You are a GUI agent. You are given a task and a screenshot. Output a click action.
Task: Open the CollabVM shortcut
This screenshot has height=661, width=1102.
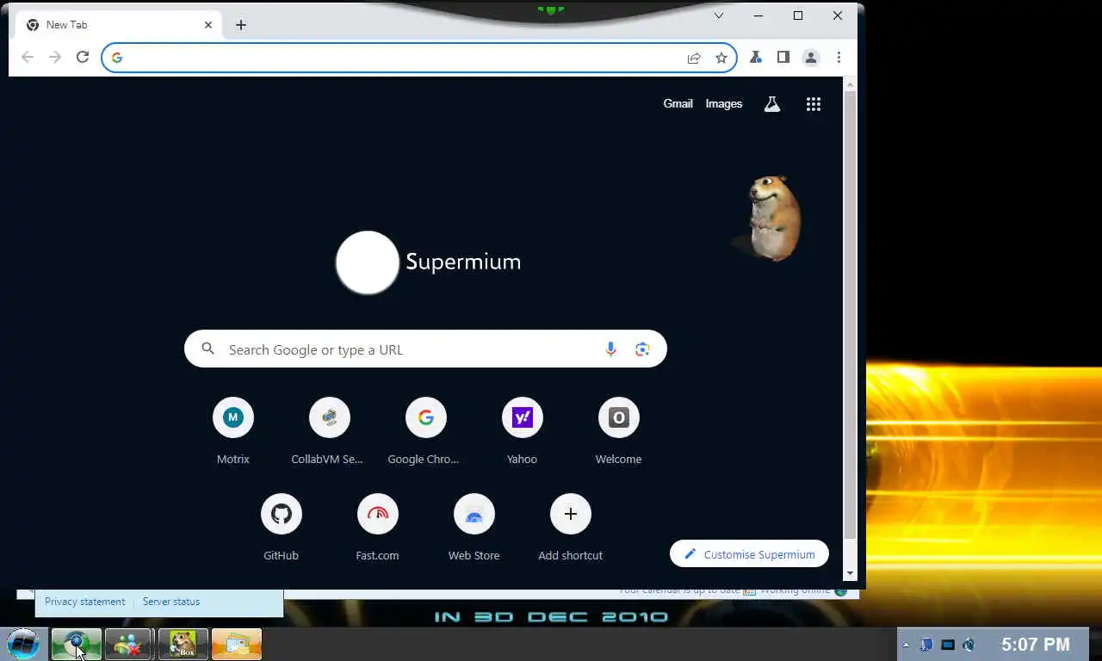(329, 430)
